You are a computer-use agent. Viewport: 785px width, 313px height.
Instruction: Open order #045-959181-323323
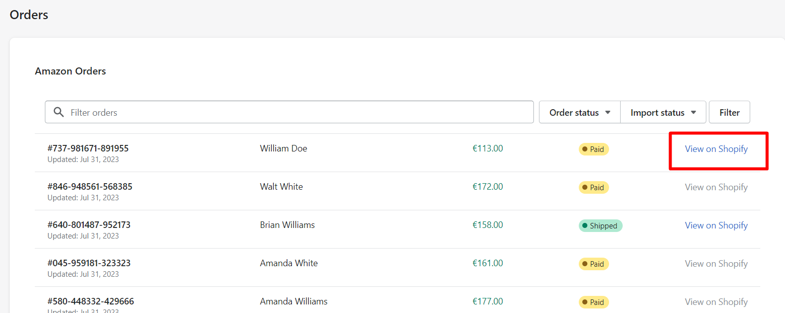[89, 263]
